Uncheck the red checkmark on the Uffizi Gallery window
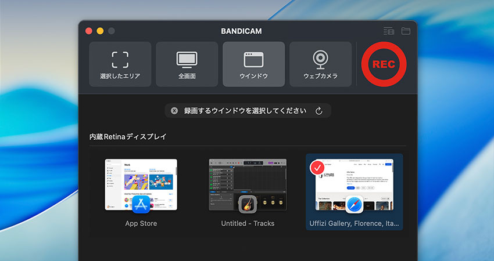The image size is (494, 261). click(x=317, y=168)
